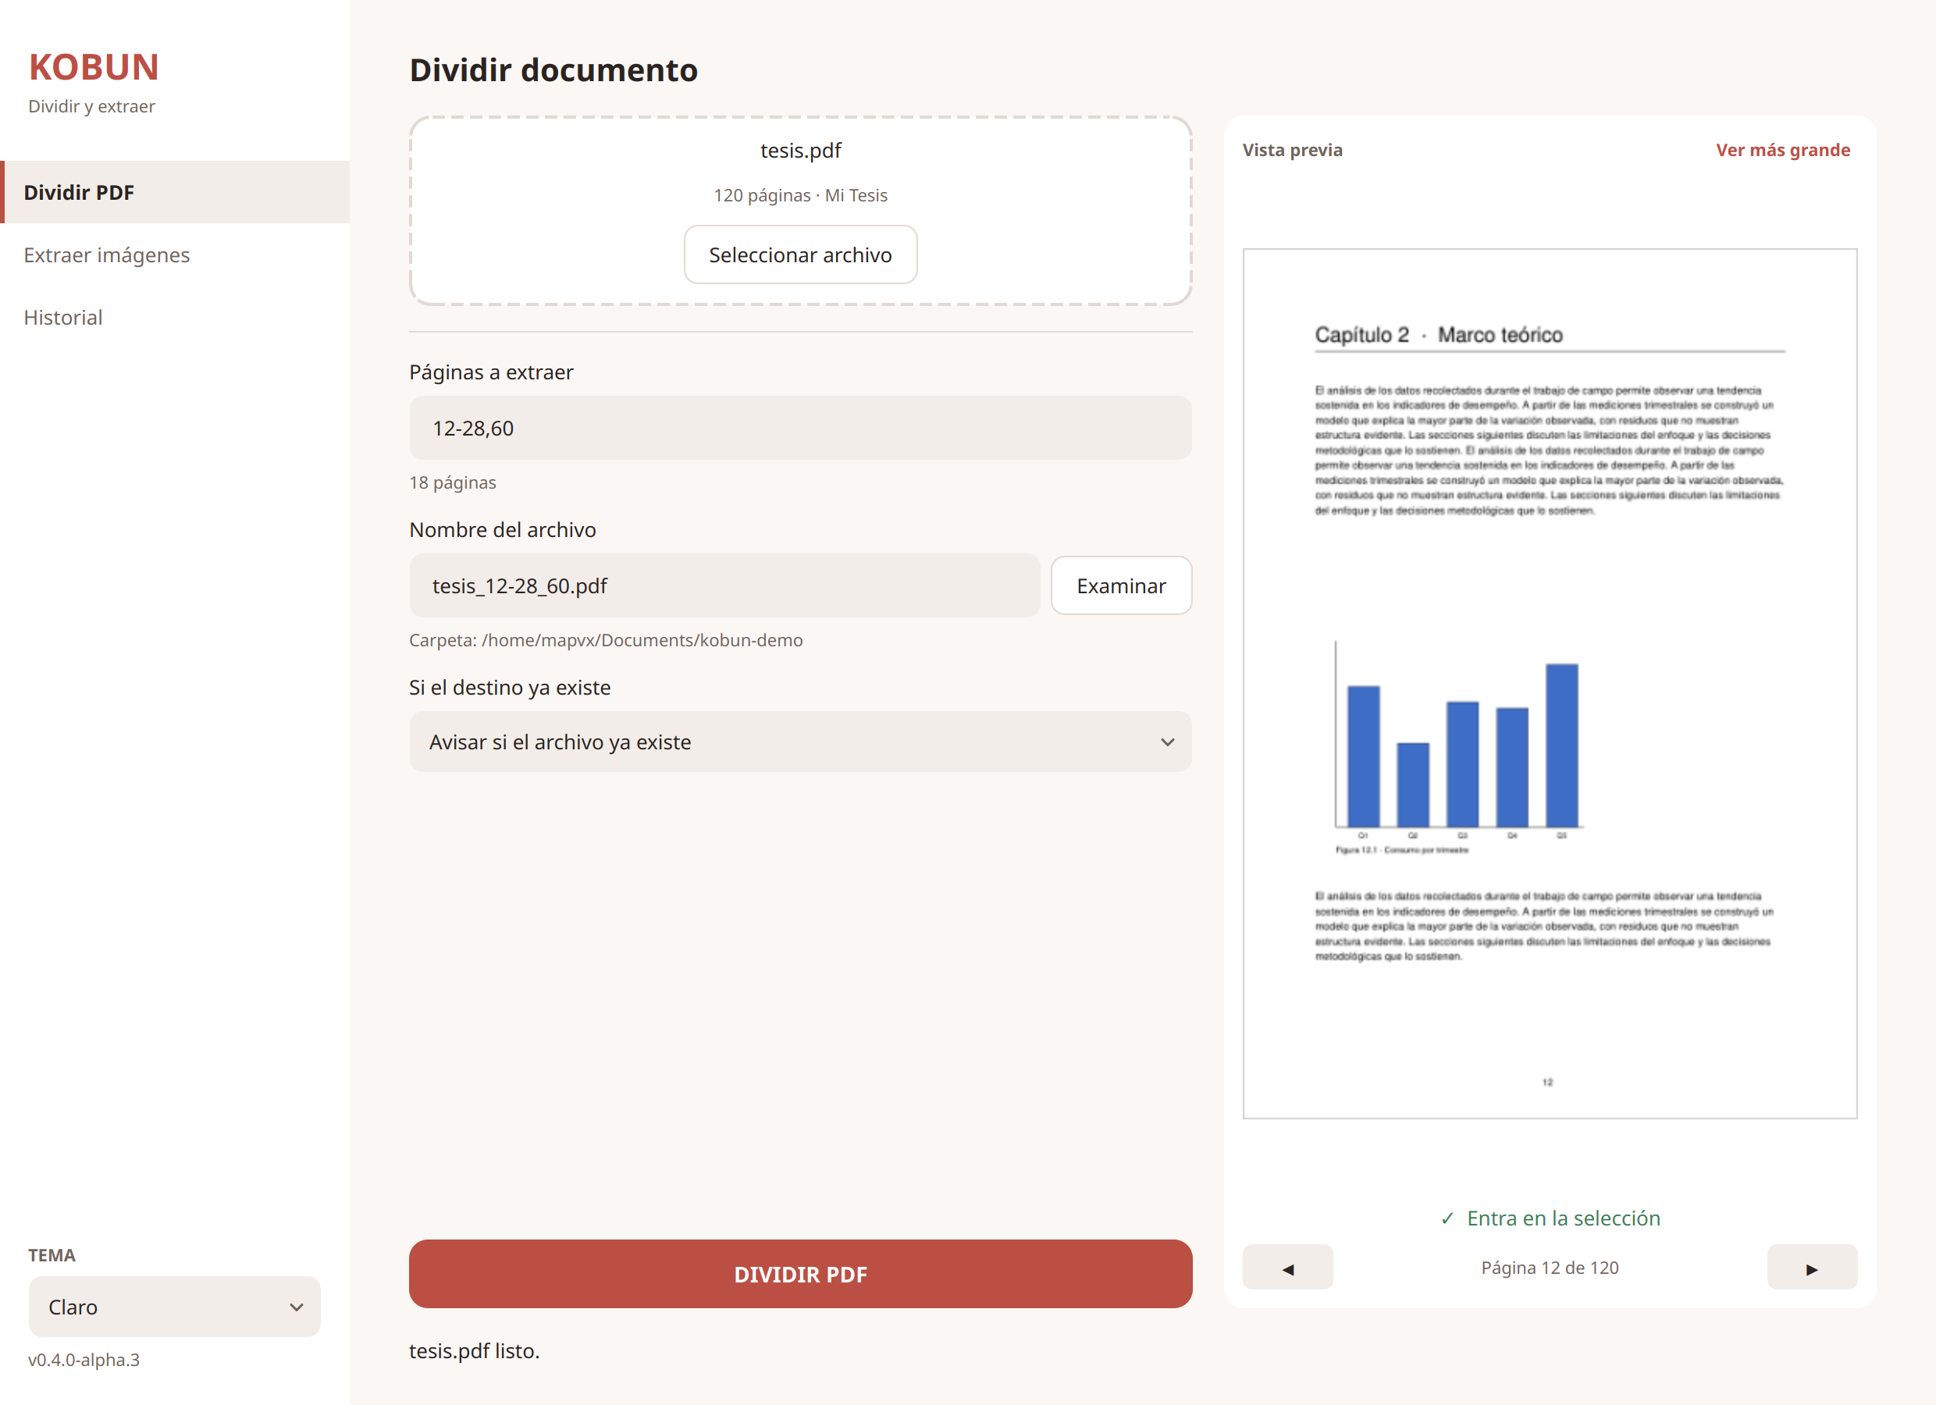Focus the Páginas a extraer field

pos(800,428)
